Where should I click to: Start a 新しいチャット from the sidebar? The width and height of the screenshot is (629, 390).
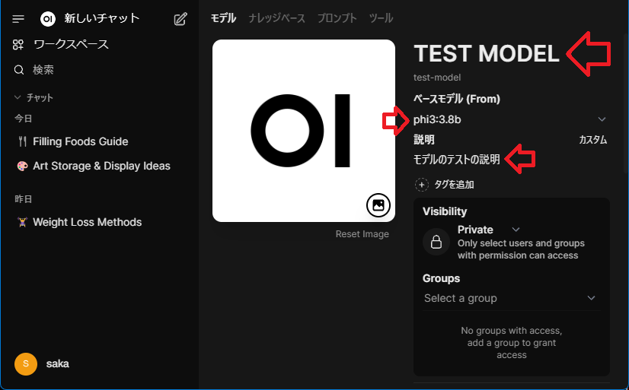click(102, 18)
